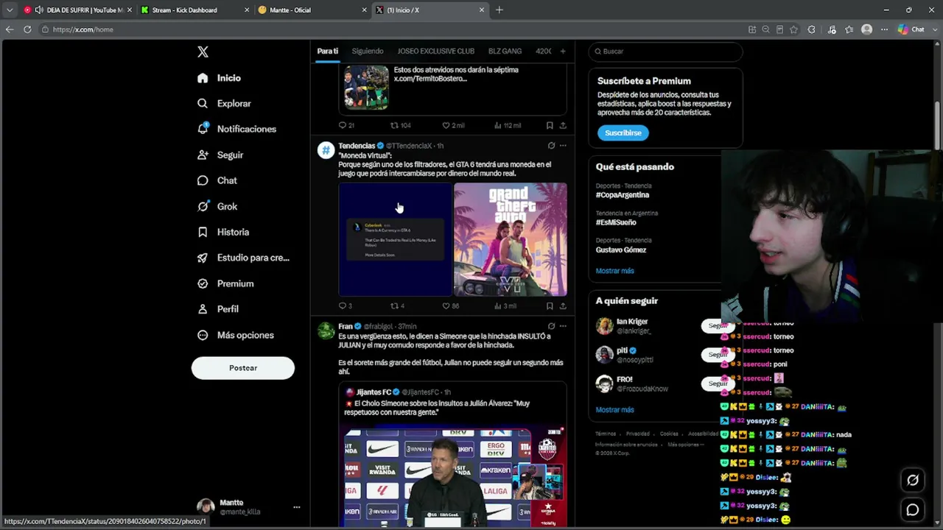
Task: Switch to the Siguiendo timeline tab
Action: pos(368,52)
